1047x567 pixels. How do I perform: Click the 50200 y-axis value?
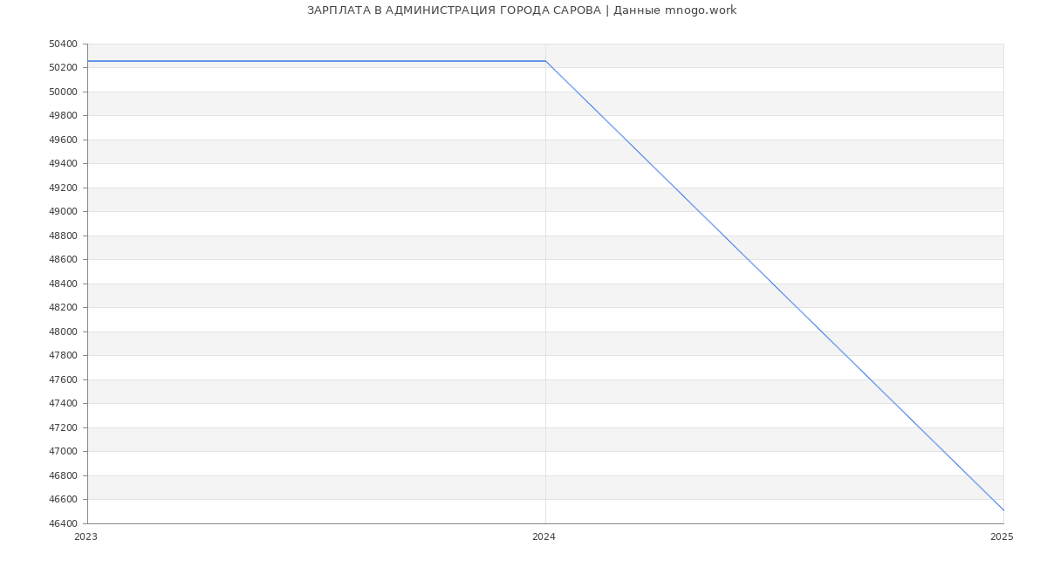[x=63, y=68]
